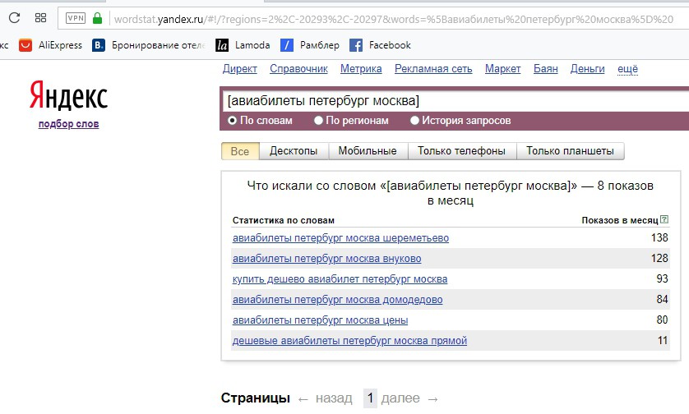The image size is (689, 414).
Task: Click the Статистика по словам column header
Action: (284, 220)
